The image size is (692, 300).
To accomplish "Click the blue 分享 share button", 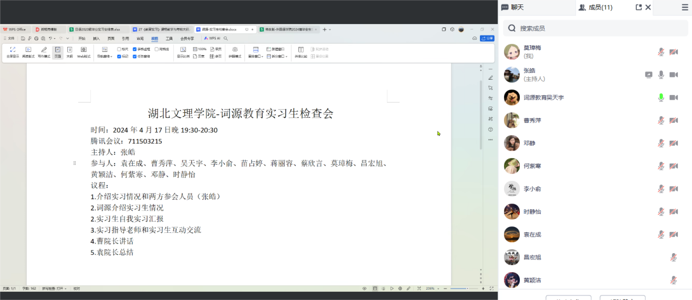I will click(x=486, y=39).
